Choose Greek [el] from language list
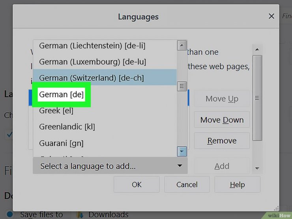Screen dimensions: 292x219 56,111
